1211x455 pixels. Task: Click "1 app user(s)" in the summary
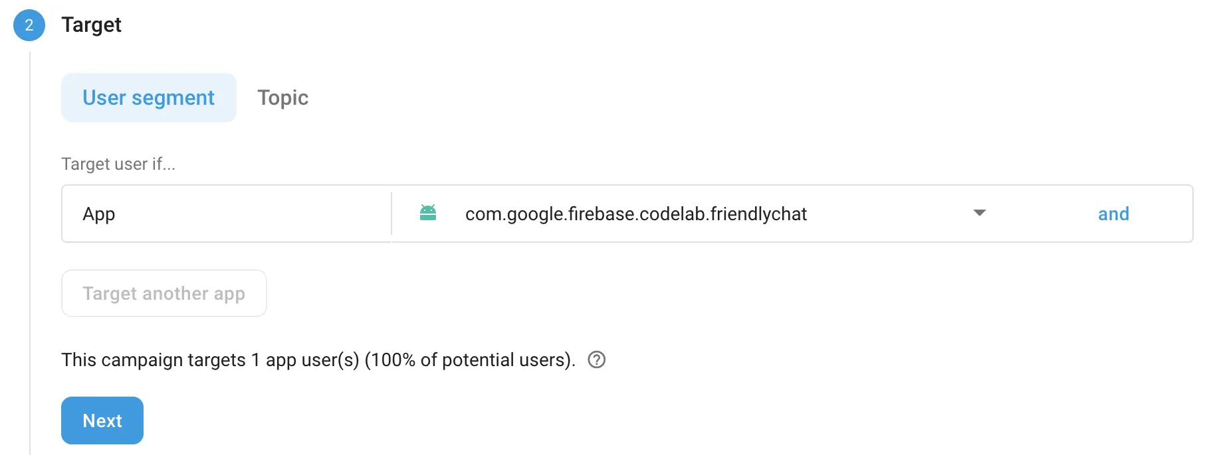(x=305, y=359)
